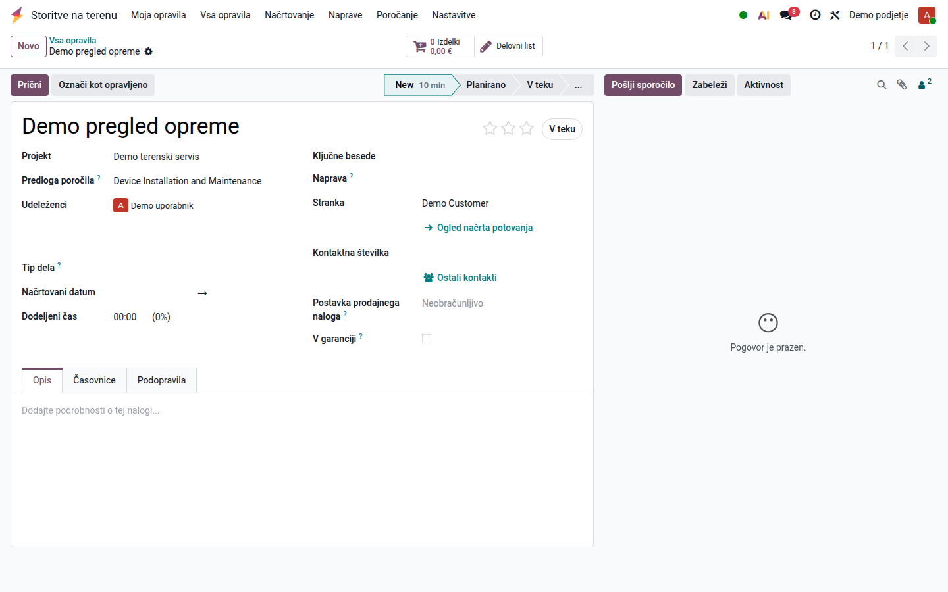Open the Demo podjetje company switcher
948x592 pixels.
tap(878, 15)
